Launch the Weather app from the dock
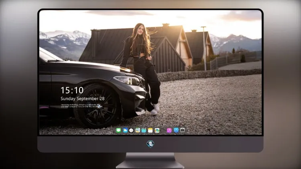The height and width of the screenshot is (169, 301). pos(125,130)
